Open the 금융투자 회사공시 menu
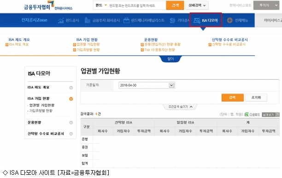282x178 pixels. point(106,20)
